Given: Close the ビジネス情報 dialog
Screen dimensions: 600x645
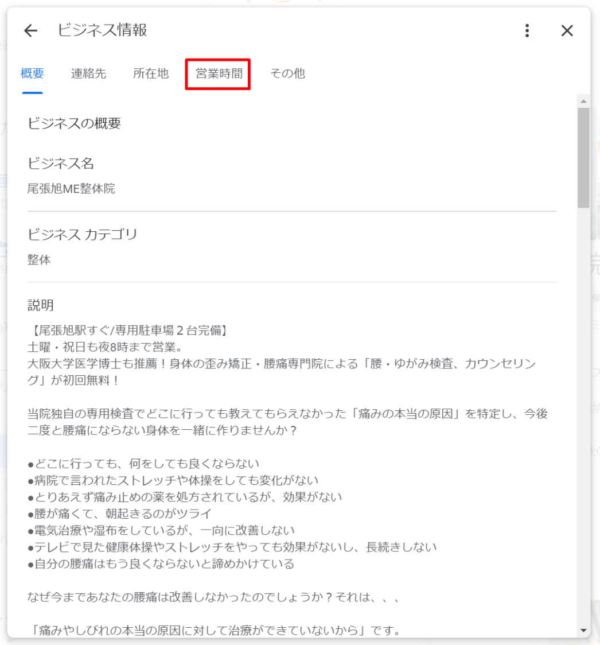Looking at the screenshot, I should point(567,31).
